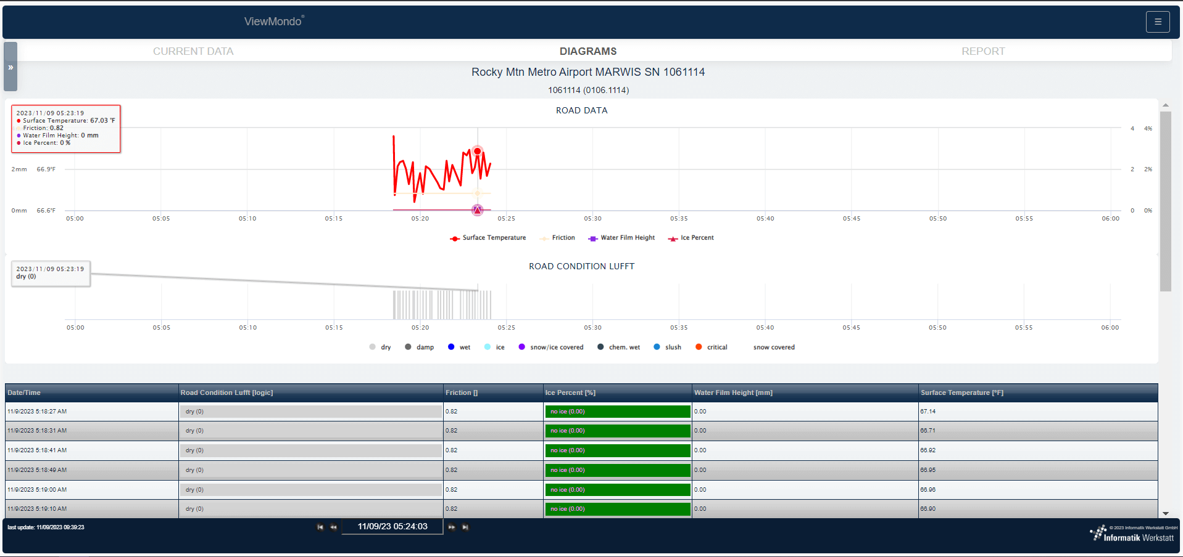Step forward with the fast-forward button
The image size is (1183, 557).
click(452, 527)
